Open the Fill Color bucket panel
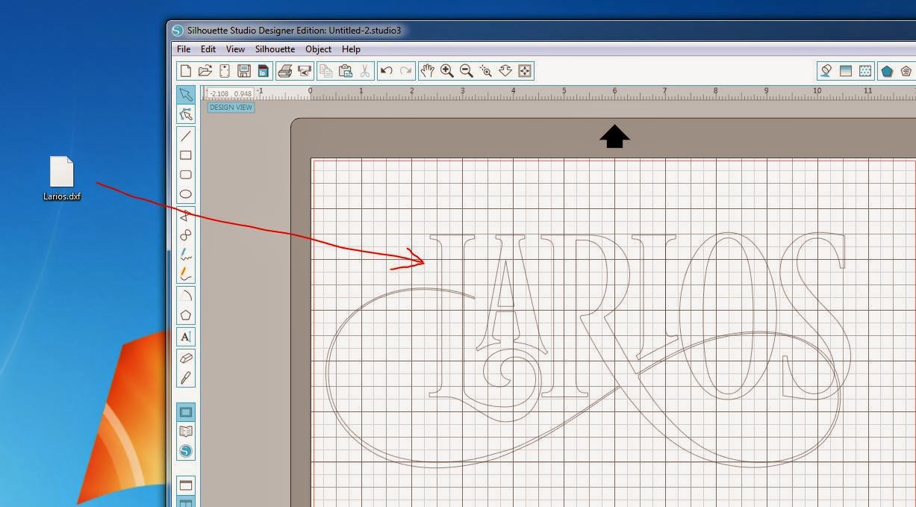Viewport: 916px width, 507px height. click(x=826, y=71)
